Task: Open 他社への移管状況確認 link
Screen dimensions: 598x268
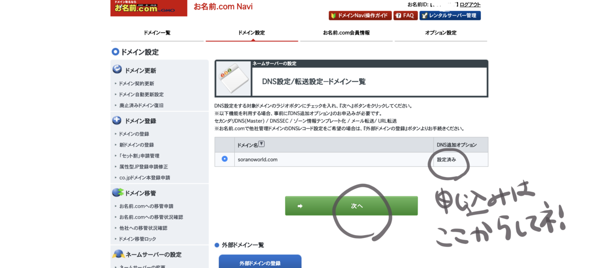Action: point(143,228)
